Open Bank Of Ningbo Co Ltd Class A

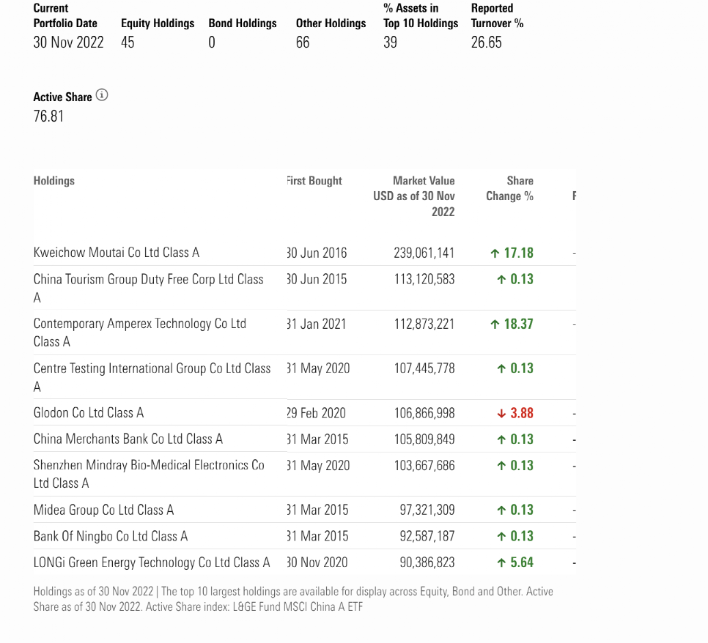111,536
